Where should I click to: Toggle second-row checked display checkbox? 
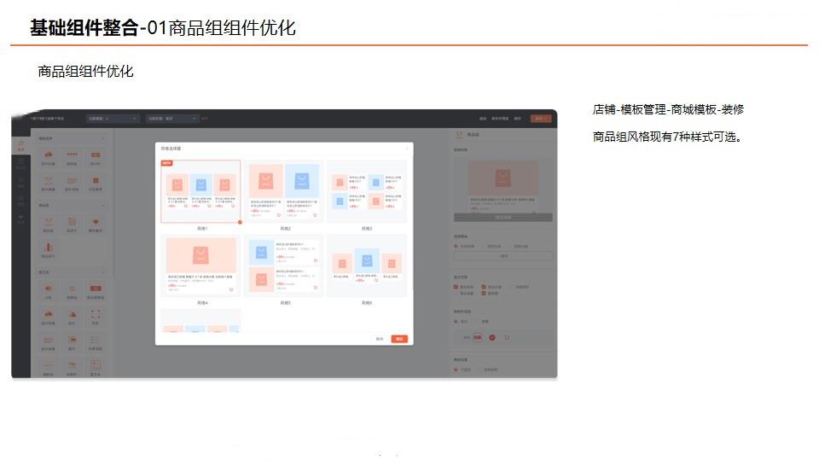click(484, 293)
